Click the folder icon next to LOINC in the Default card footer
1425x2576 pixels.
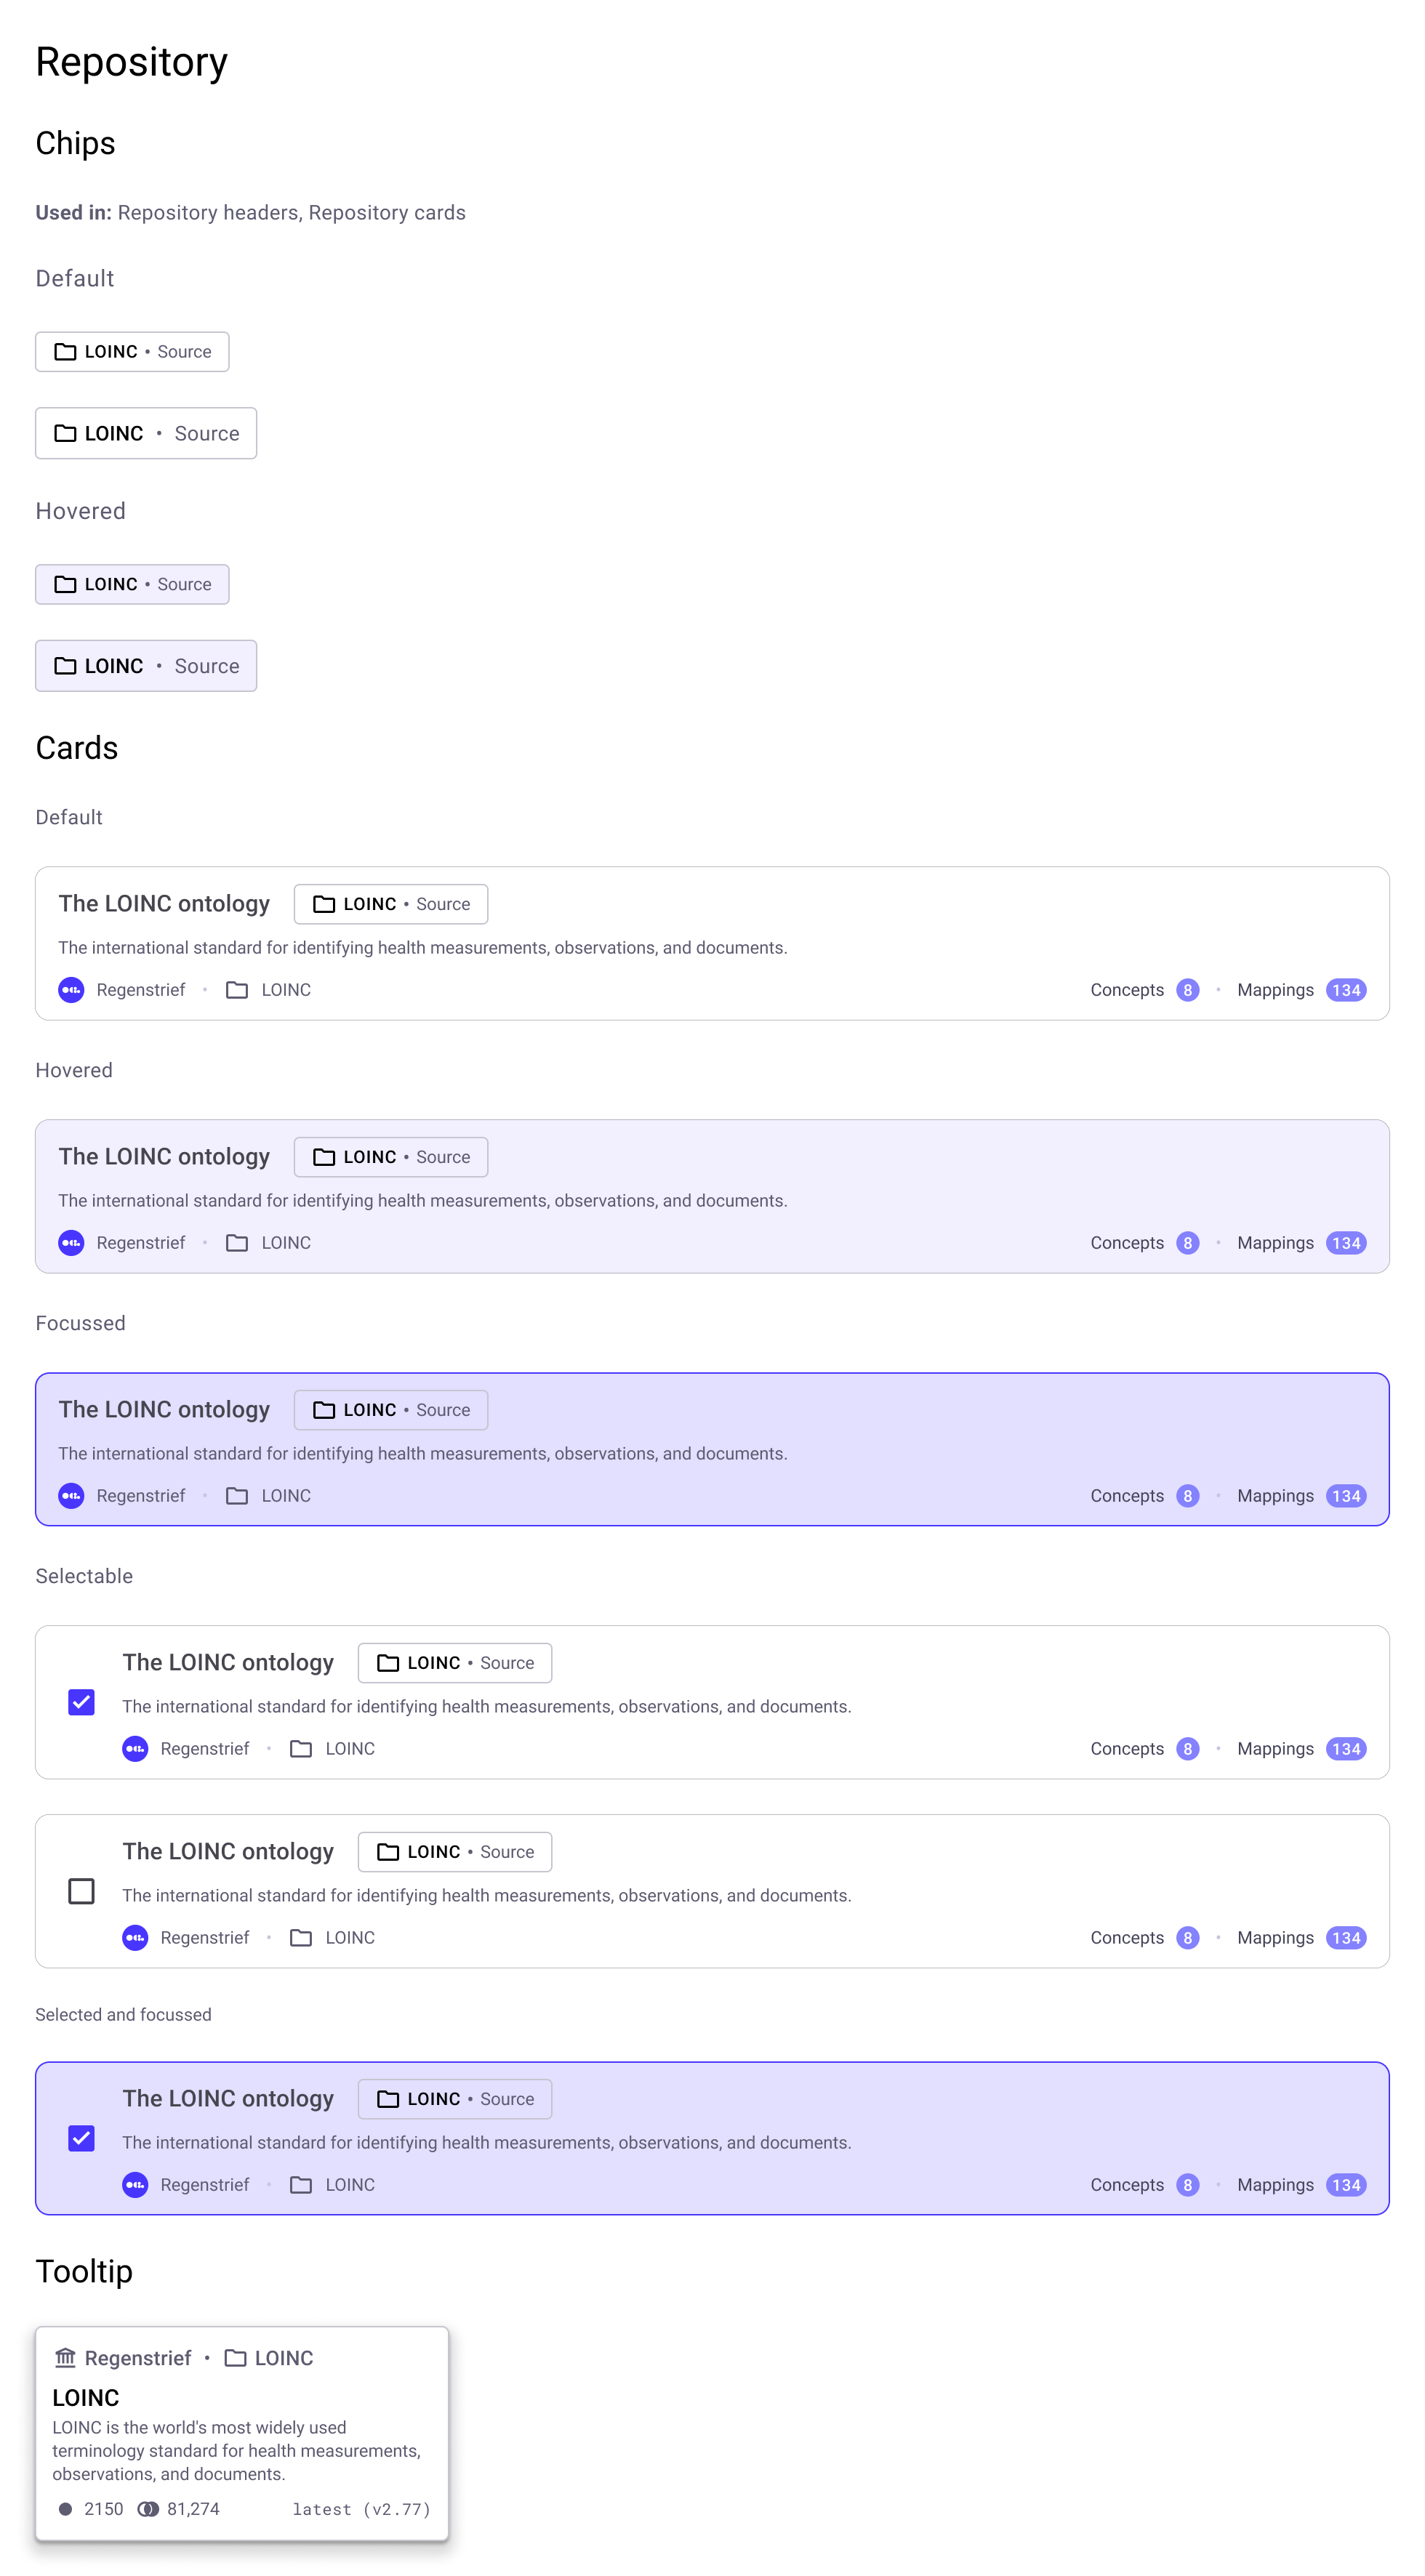pos(237,989)
